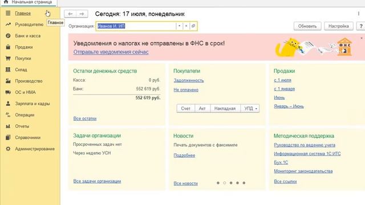Expand the Организация dropdown list
The width and height of the screenshot is (365, 205).
(179, 26)
